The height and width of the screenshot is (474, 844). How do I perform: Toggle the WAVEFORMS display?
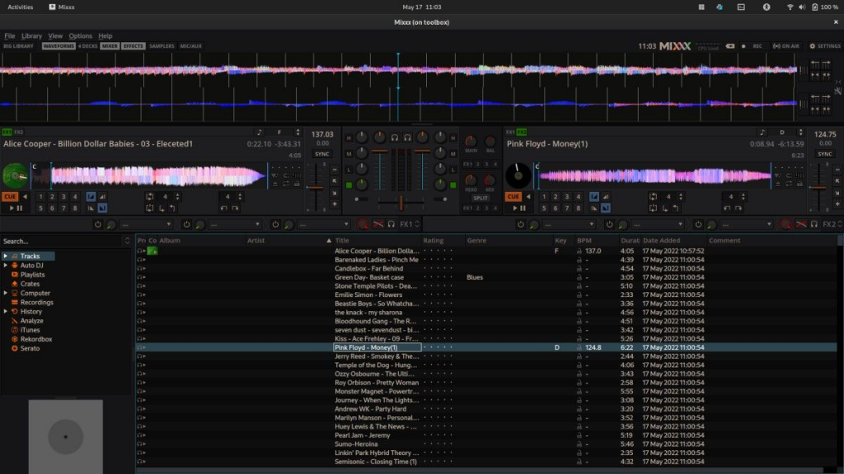[x=59, y=46]
